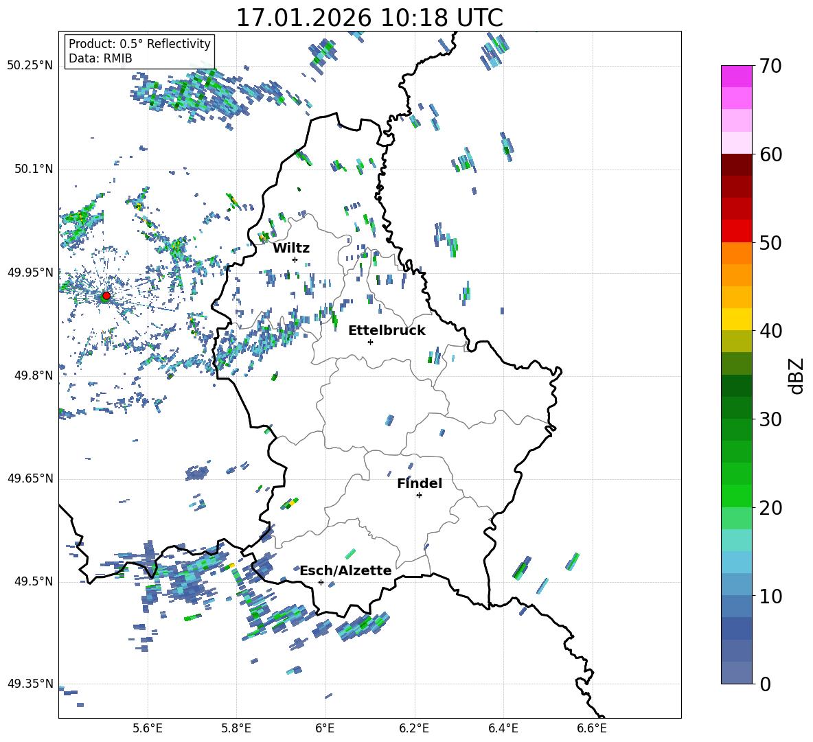
Task: Click the colorbar tick label 70
Action: coord(770,66)
